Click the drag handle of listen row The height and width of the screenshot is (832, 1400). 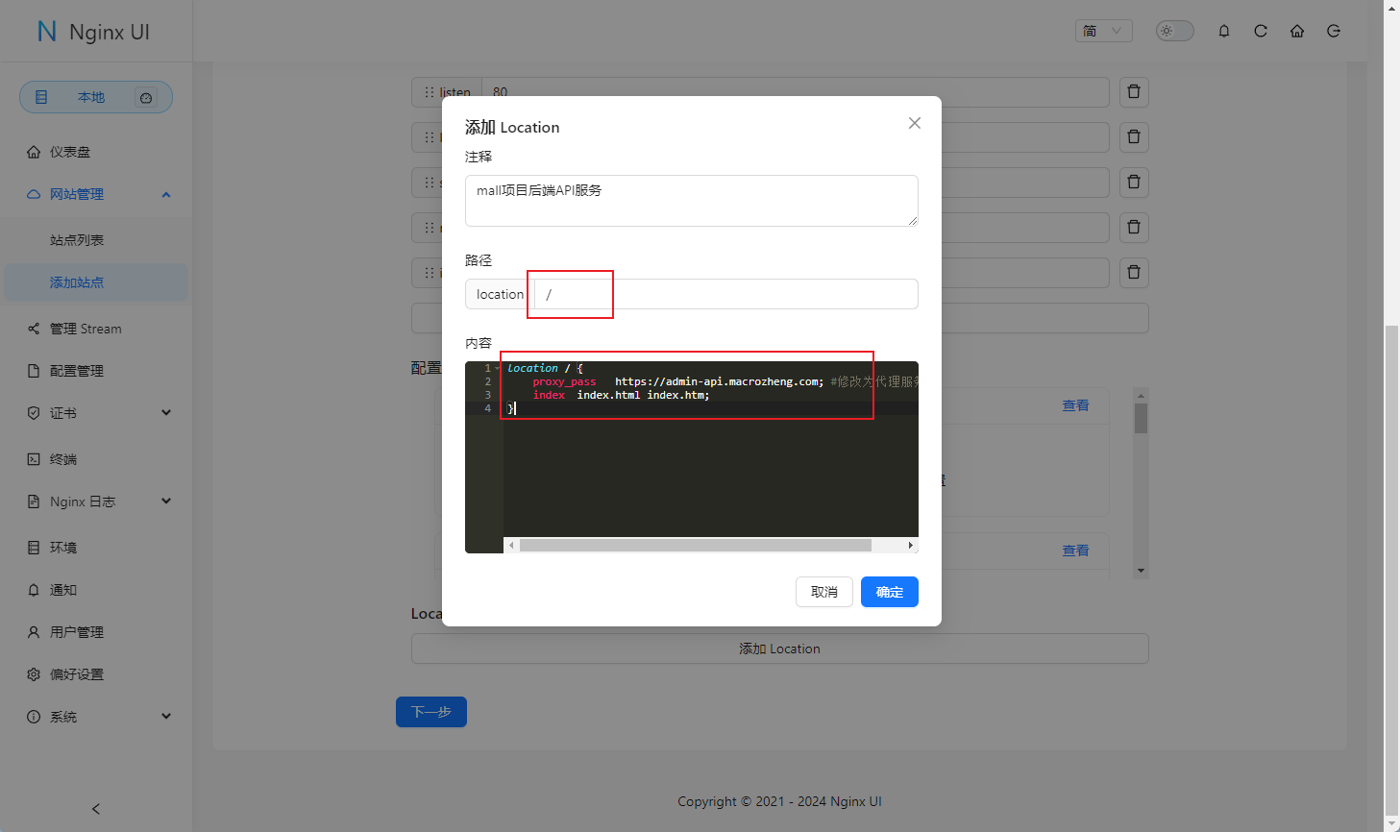point(429,92)
